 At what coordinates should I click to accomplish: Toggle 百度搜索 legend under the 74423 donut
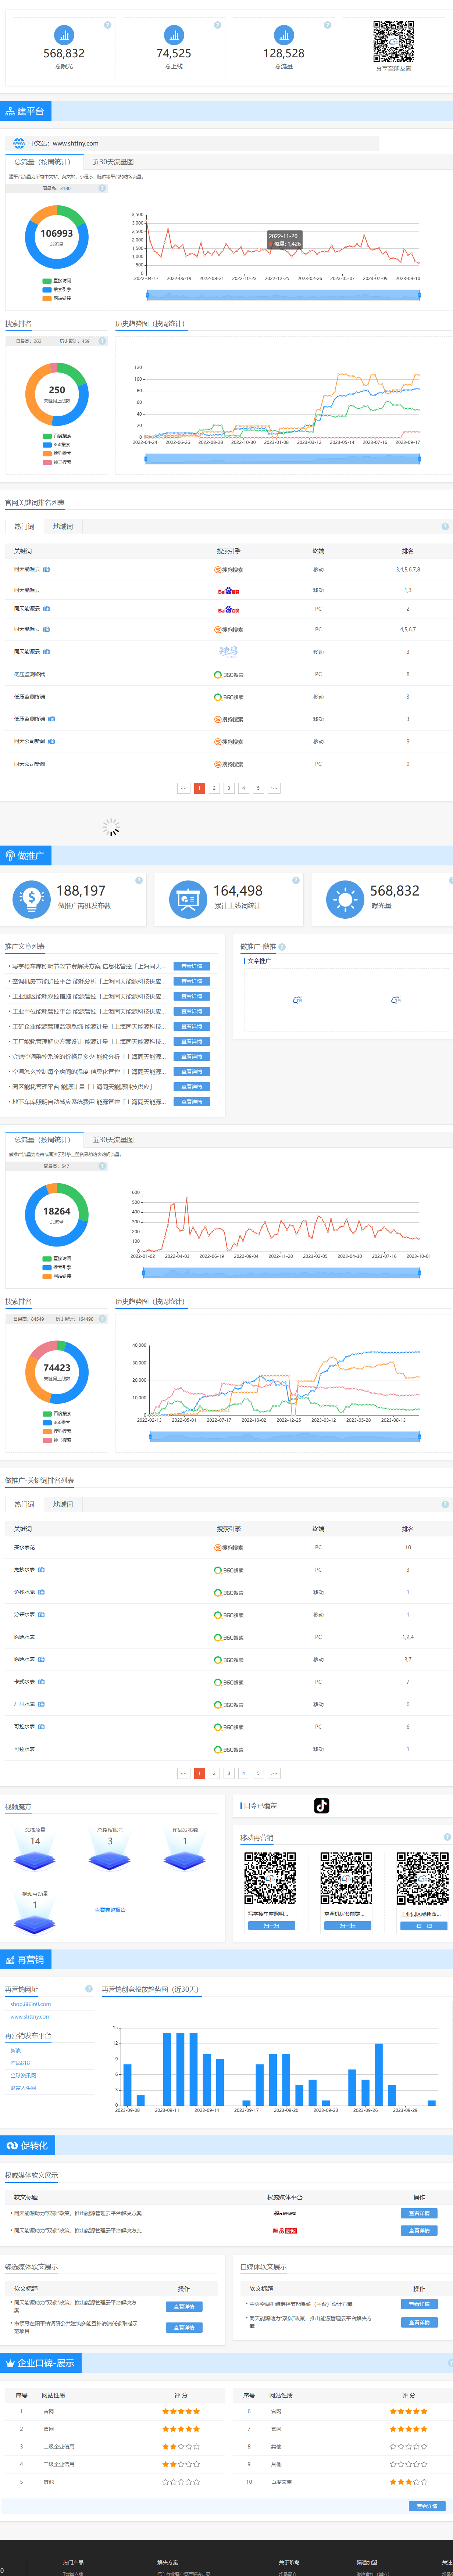(57, 1414)
